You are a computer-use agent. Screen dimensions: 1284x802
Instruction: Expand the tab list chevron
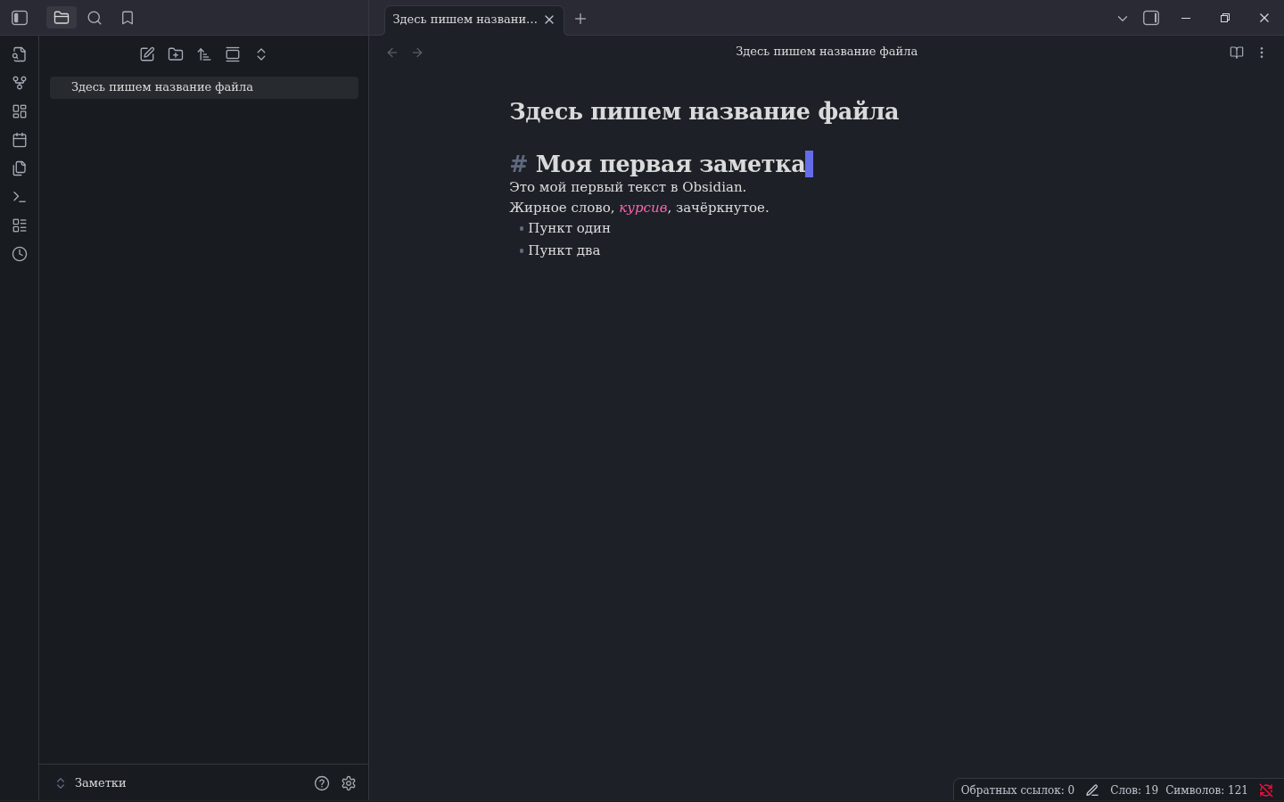point(1123,18)
